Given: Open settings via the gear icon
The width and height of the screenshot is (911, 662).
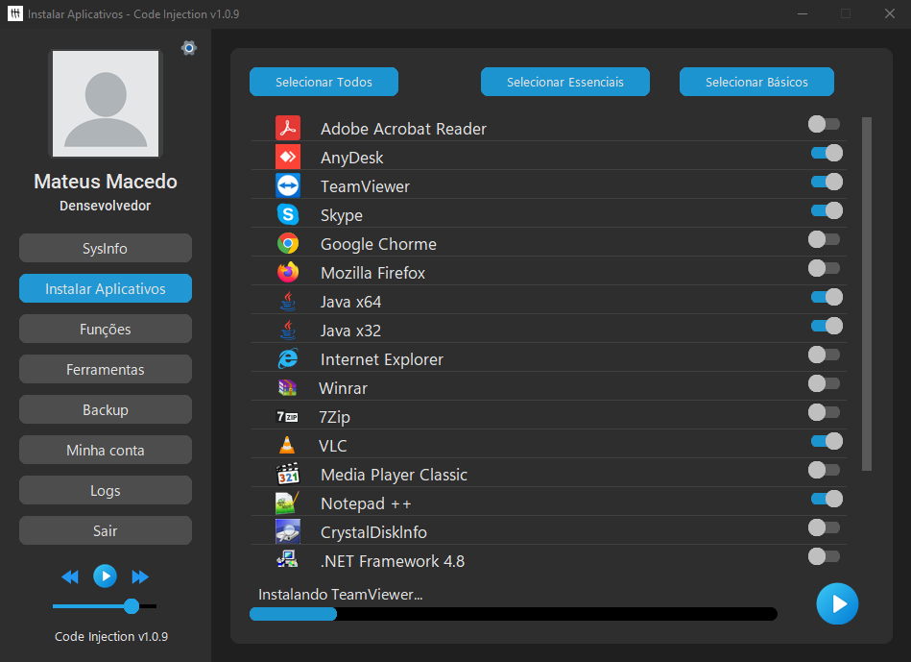Looking at the screenshot, I should (189, 48).
